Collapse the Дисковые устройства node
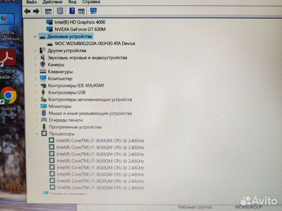Image resolution: width=282 pixels, height=211 pixels. click(35, 37)
